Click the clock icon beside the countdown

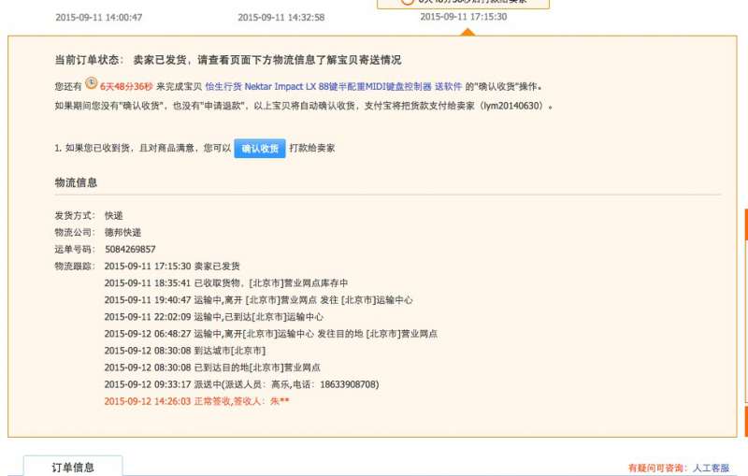91,84
